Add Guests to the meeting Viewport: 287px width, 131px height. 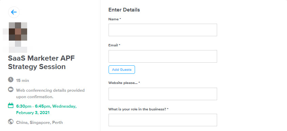[122, 70]
